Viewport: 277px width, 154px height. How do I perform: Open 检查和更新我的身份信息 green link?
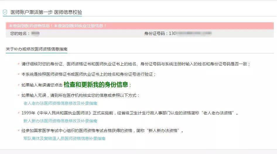pos(96,84)
